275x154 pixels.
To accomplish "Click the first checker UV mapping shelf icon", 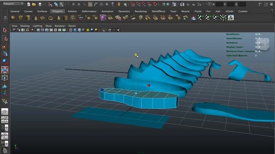I will click(x=200, y=18).
